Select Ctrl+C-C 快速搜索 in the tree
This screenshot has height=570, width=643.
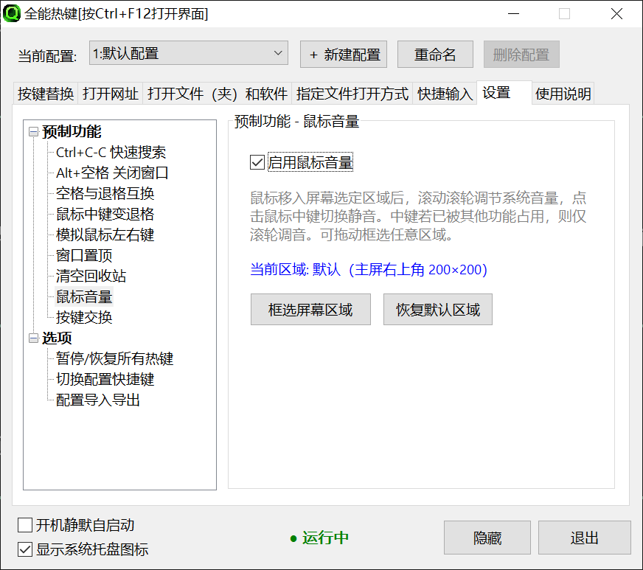click(x=111, y=153)
